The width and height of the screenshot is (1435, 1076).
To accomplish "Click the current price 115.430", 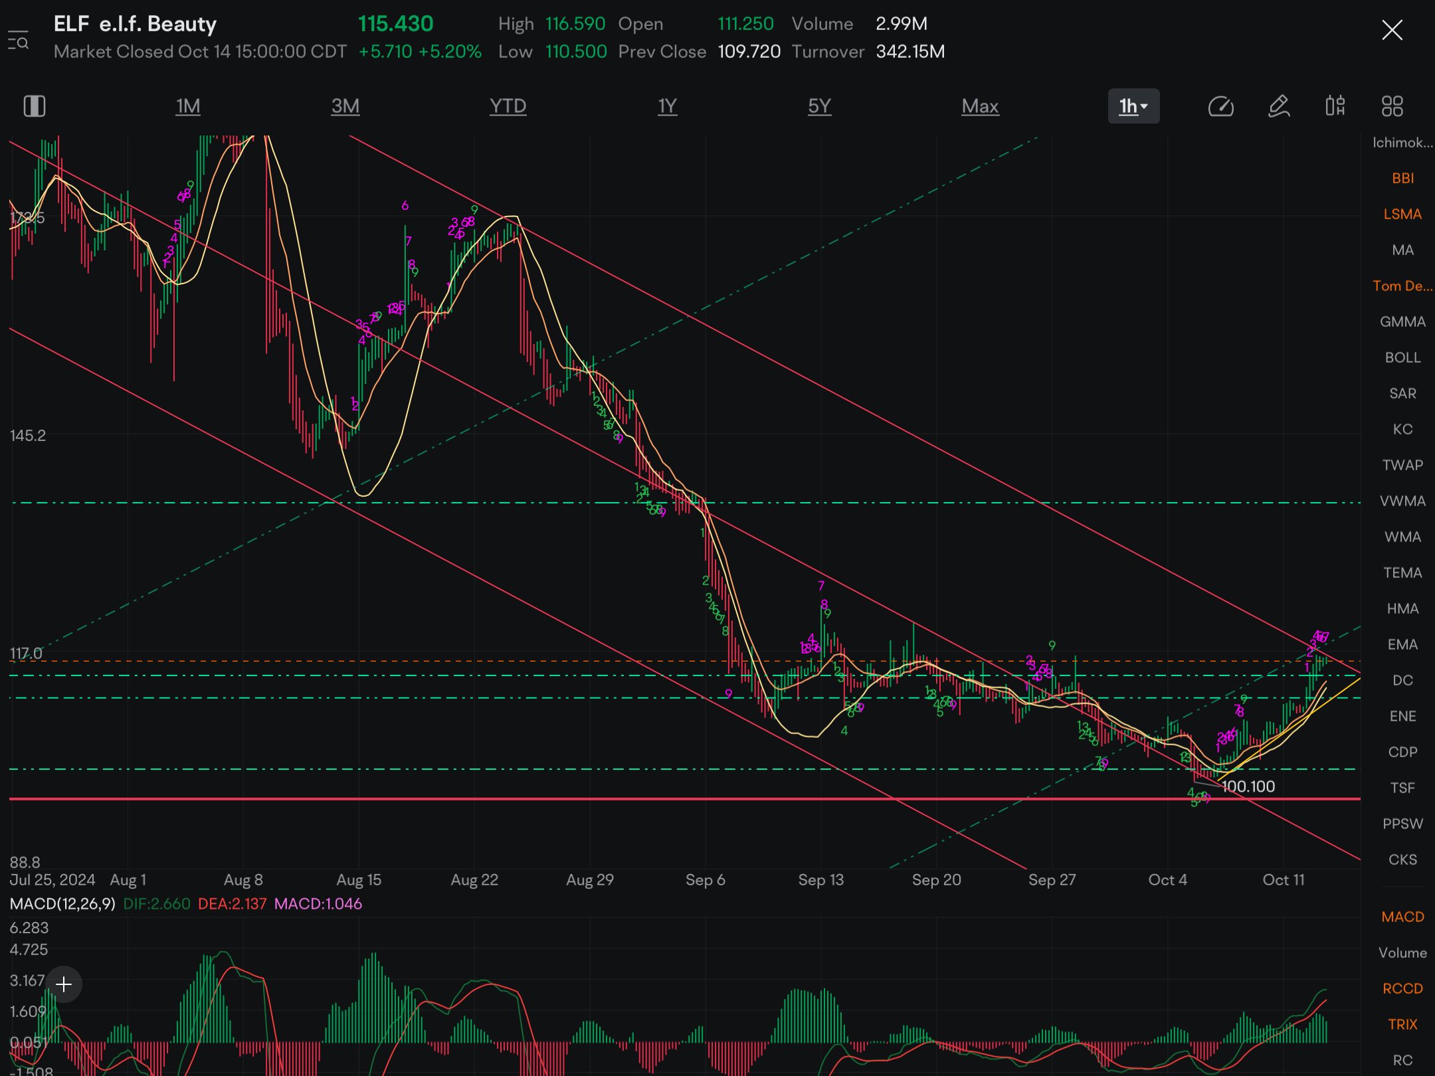I will [x=395, y=24].
